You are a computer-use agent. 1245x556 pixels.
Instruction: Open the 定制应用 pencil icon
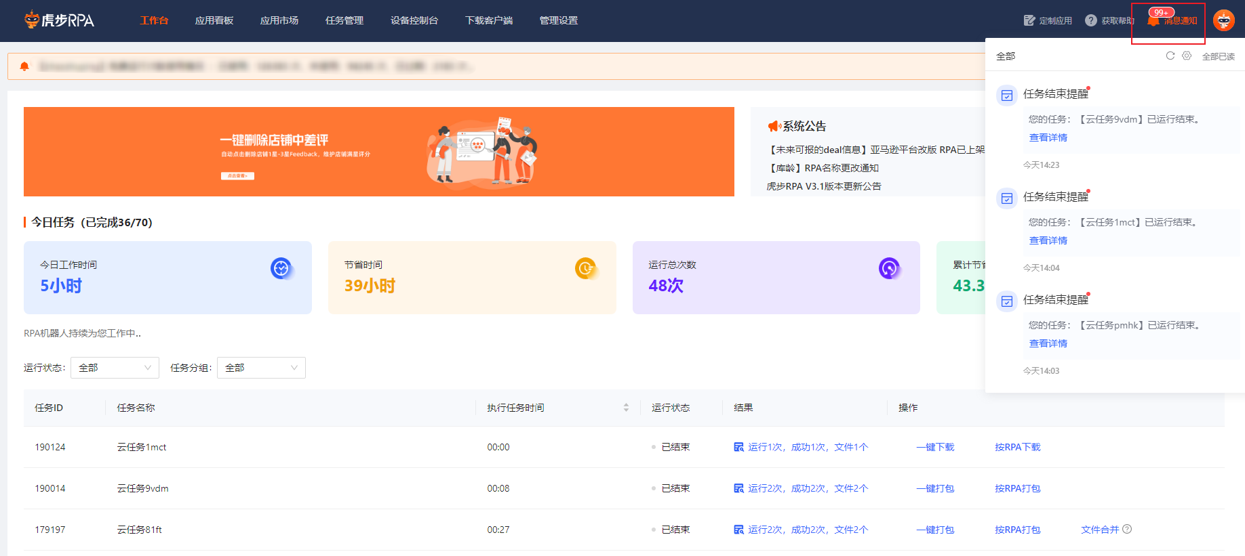(x=1029, y=20)
